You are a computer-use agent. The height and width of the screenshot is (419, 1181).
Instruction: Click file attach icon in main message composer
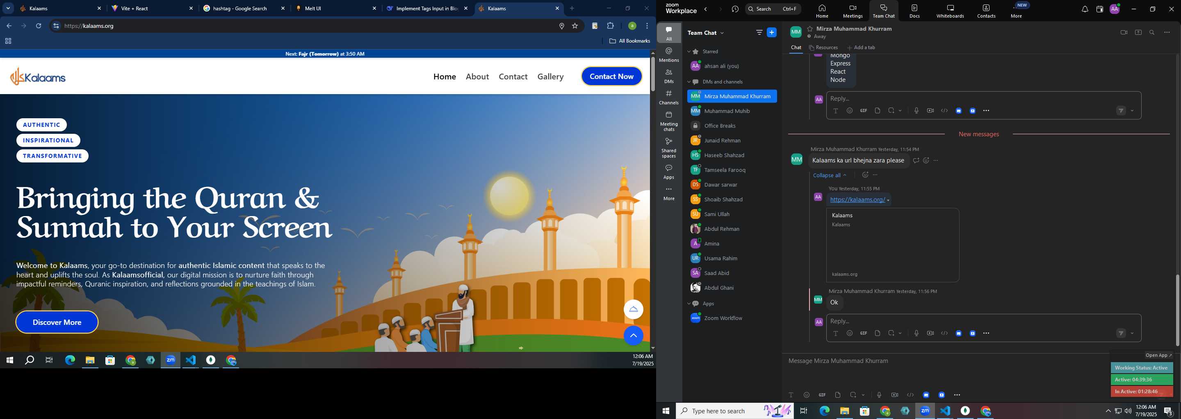click(838, 395)
